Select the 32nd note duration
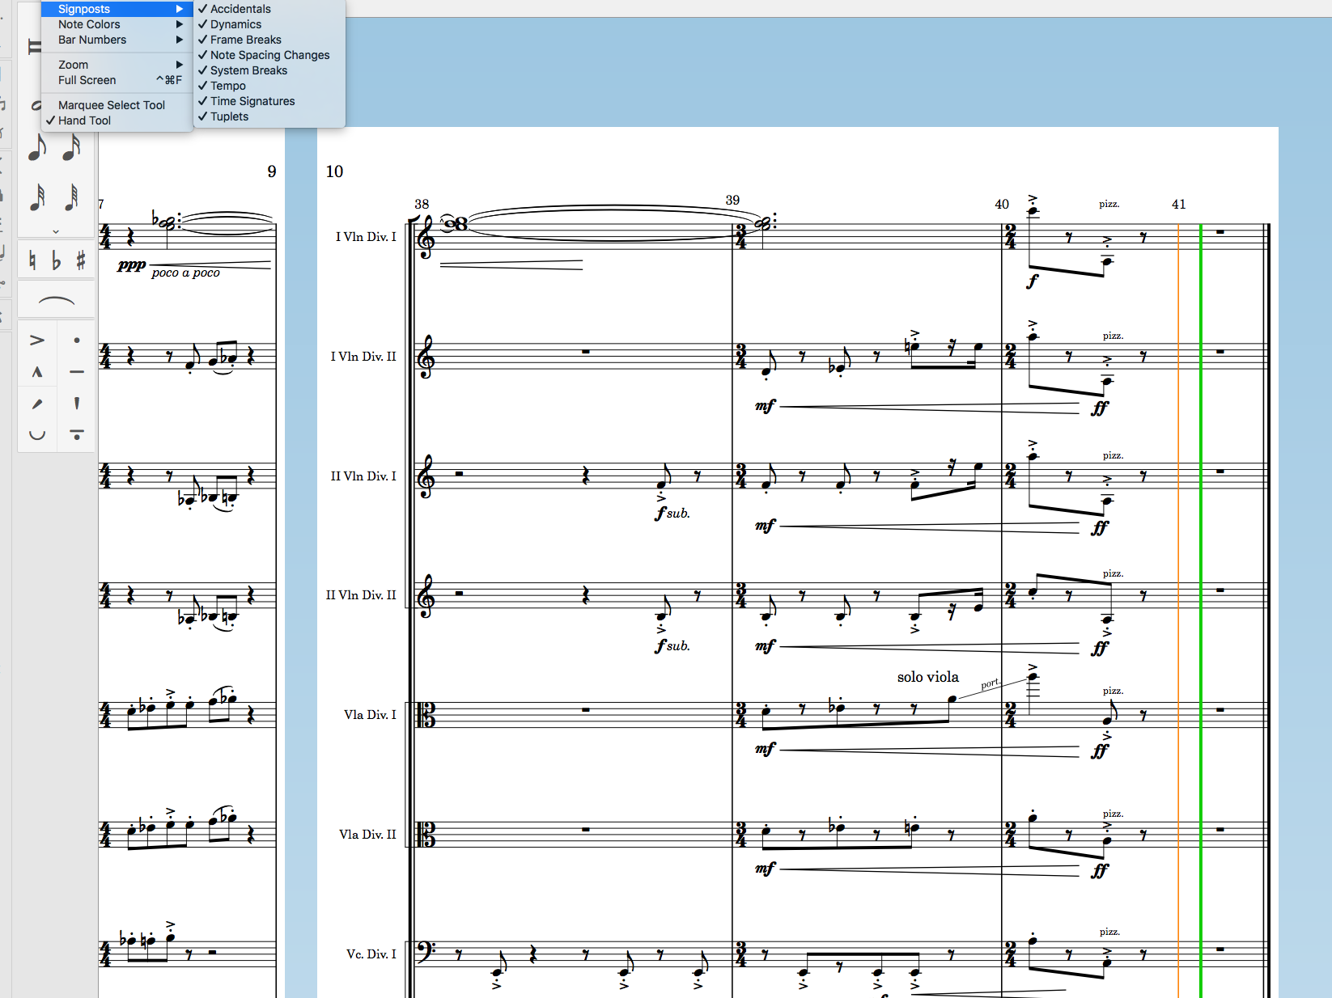The height and width of the screenshot is (998, 1332). pyautogui.click(x=37, y=197)
